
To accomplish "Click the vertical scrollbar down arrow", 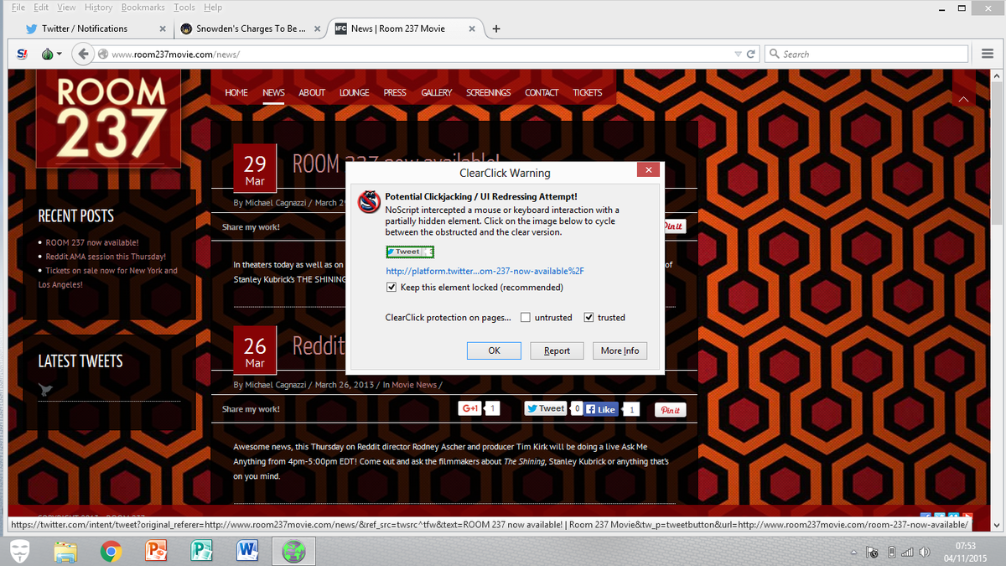I will click(997, 526).
